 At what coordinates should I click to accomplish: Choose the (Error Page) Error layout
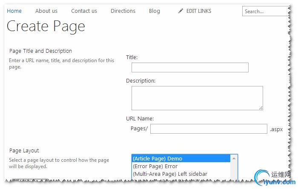click(181, 166)
